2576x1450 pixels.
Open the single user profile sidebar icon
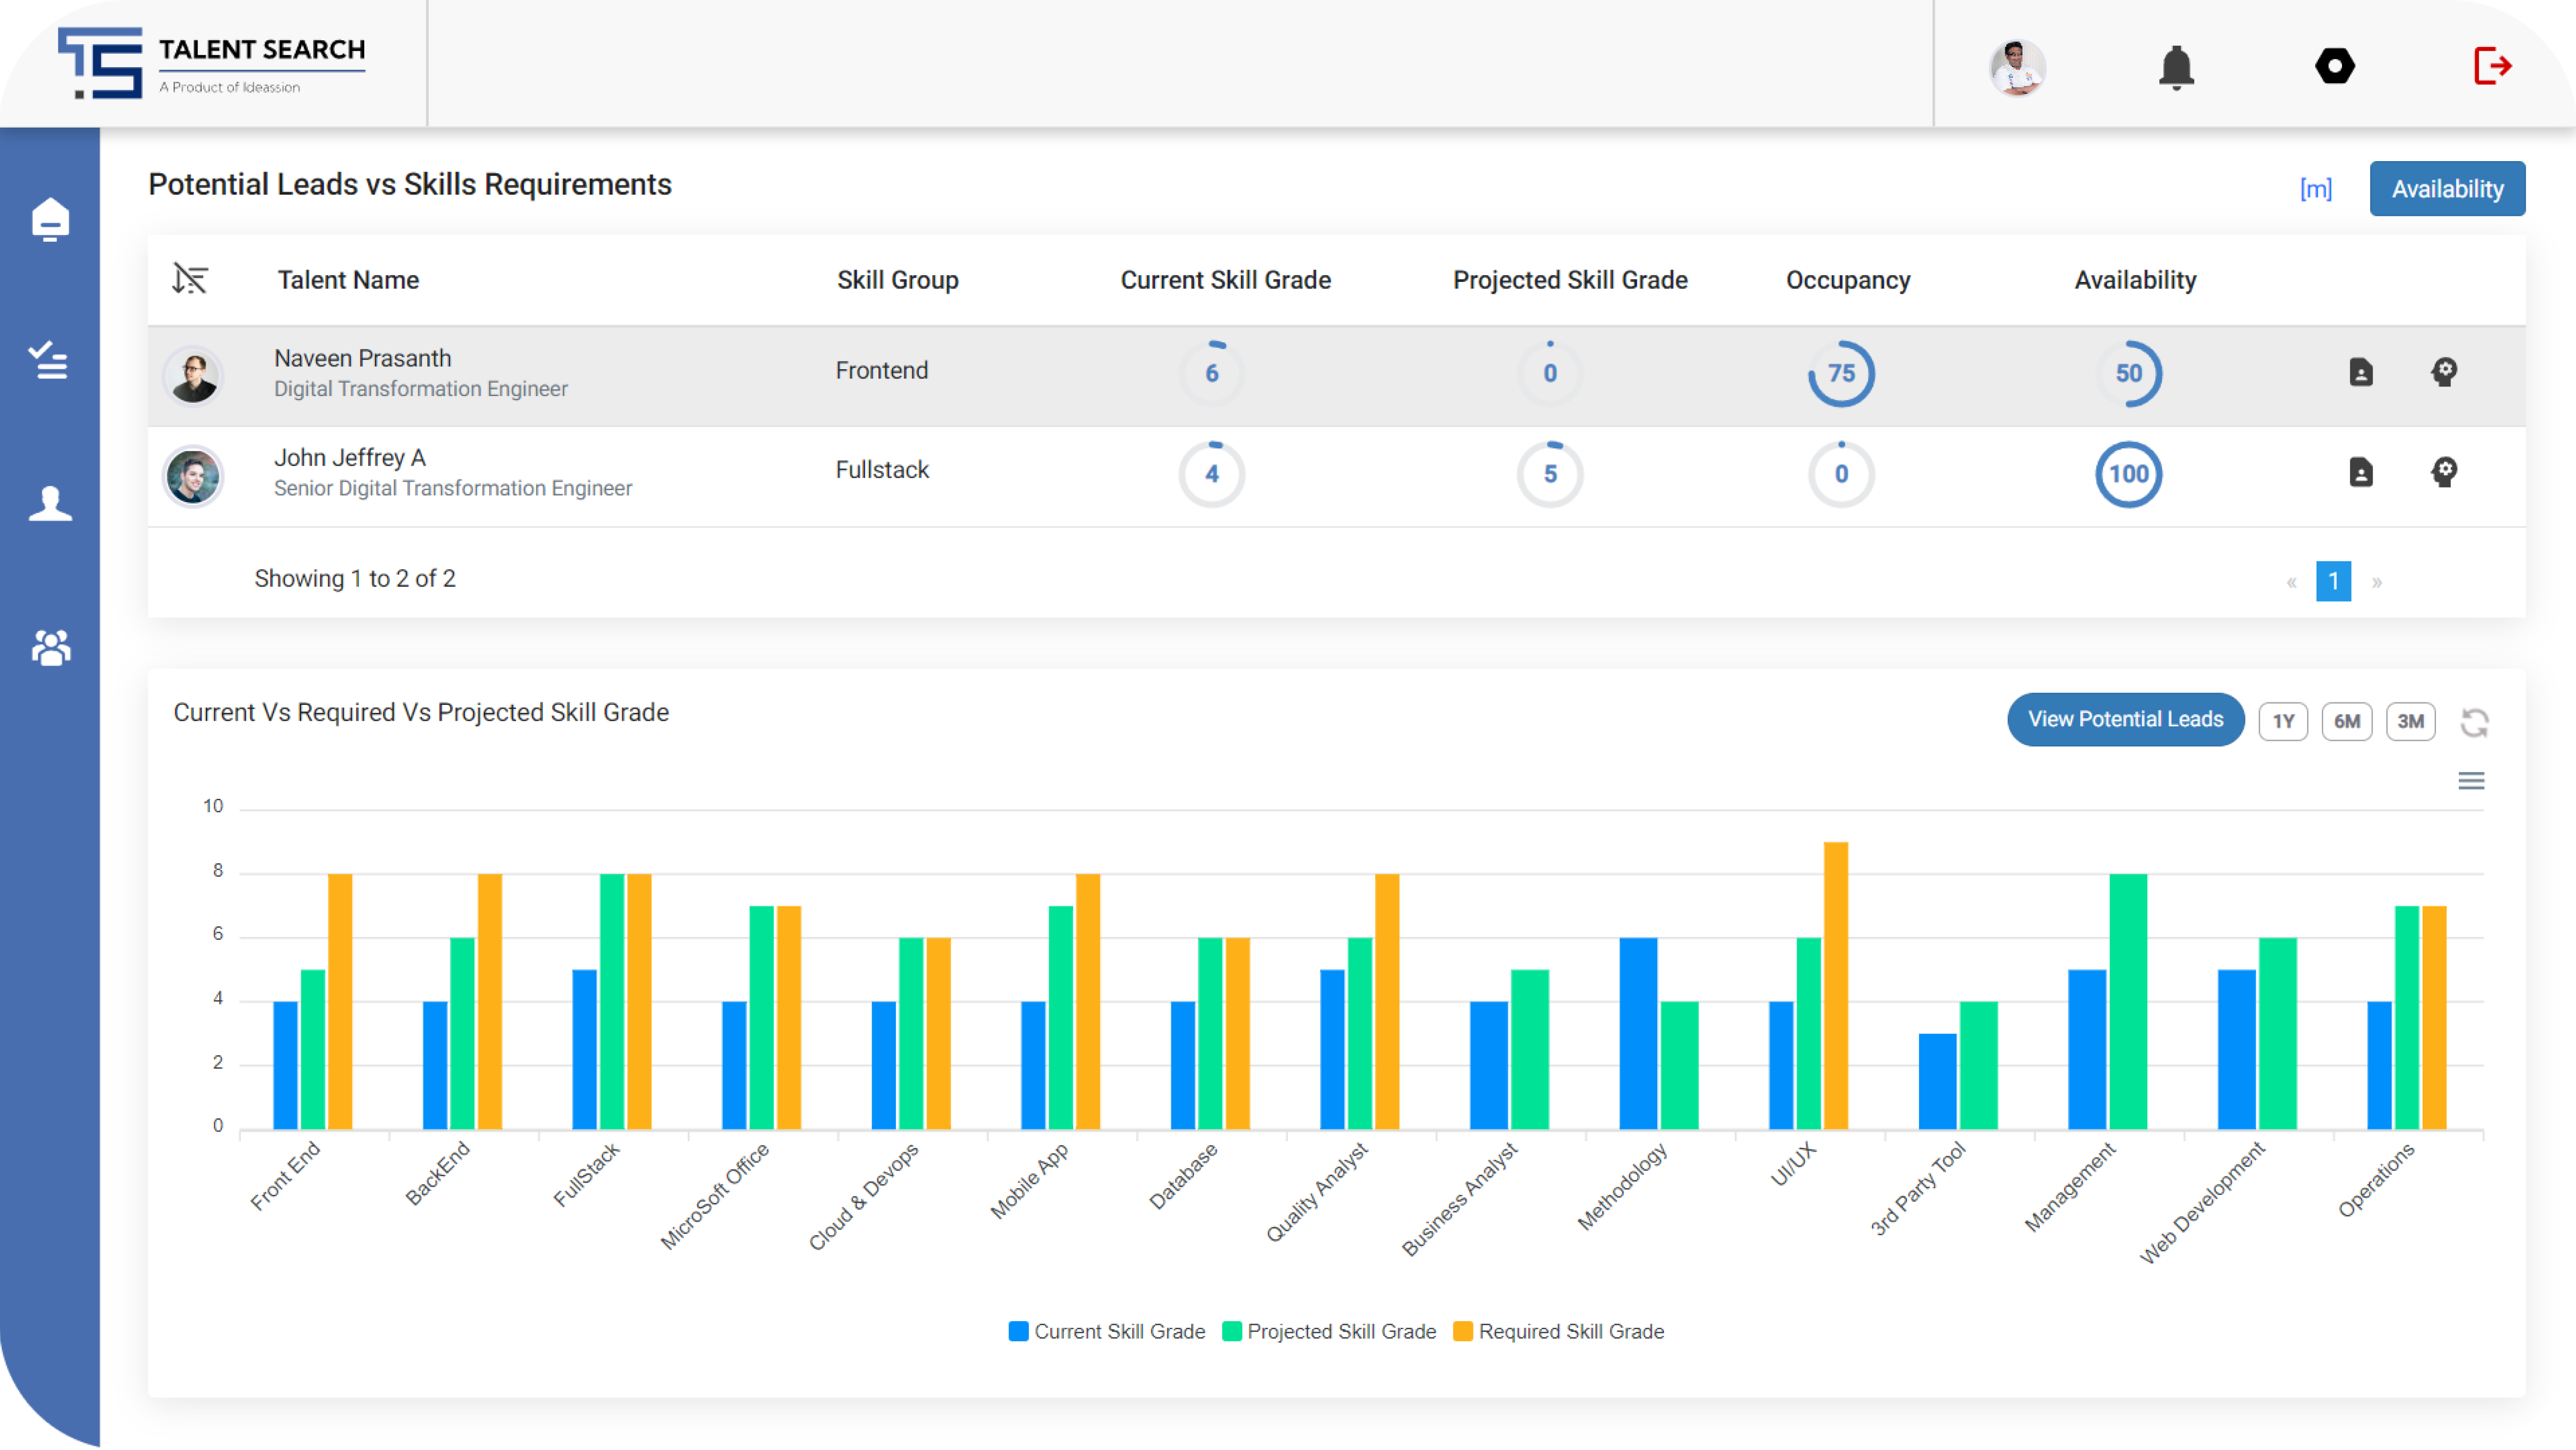[50, 503]
